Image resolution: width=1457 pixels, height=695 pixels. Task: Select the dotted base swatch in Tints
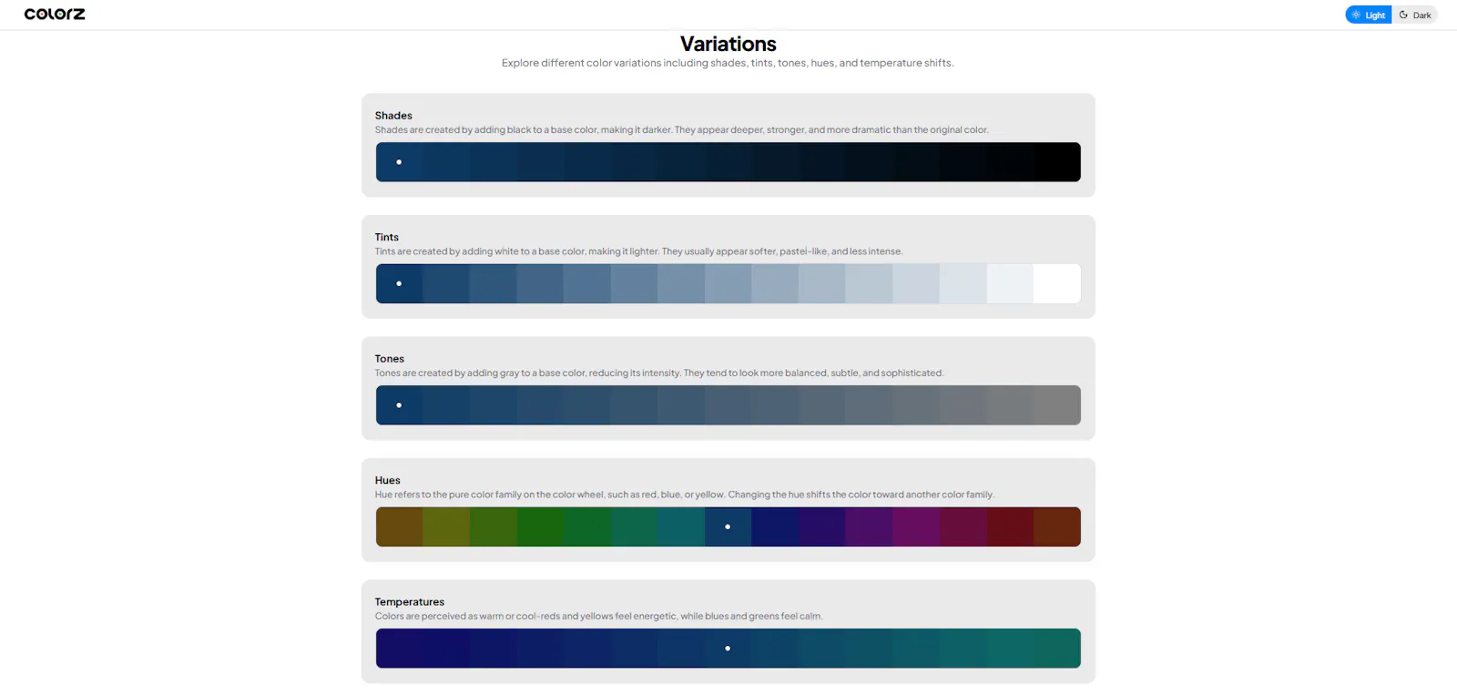[x=399, y=283]
